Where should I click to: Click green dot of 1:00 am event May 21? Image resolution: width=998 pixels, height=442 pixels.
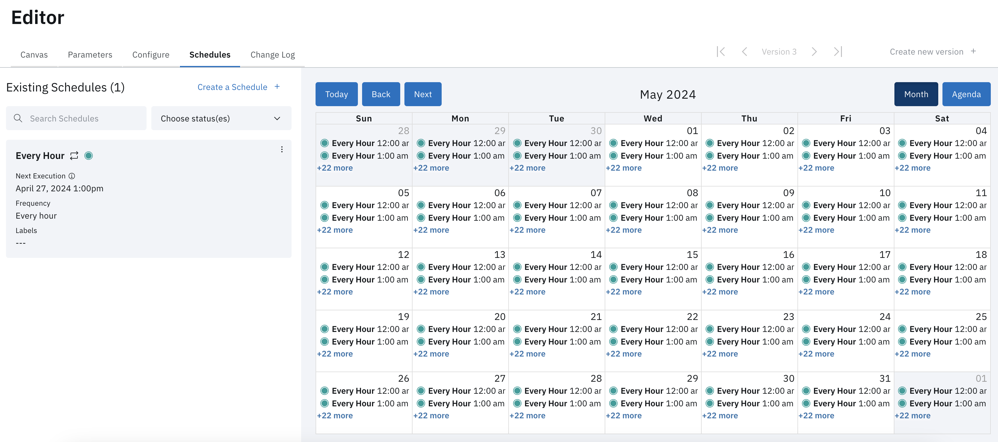pyautogui.click(x=517, y=341)
